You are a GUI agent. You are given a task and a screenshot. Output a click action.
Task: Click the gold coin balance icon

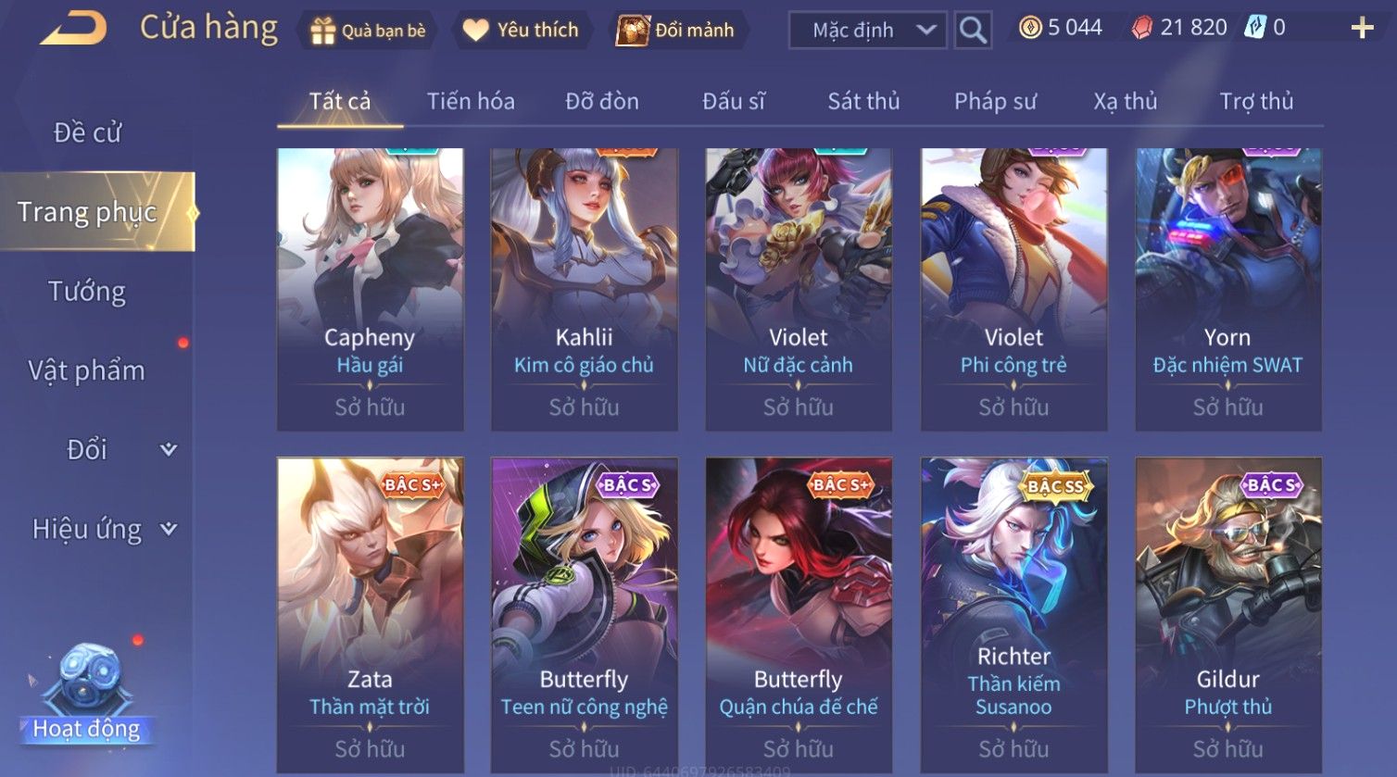(x=1030, y=28)
